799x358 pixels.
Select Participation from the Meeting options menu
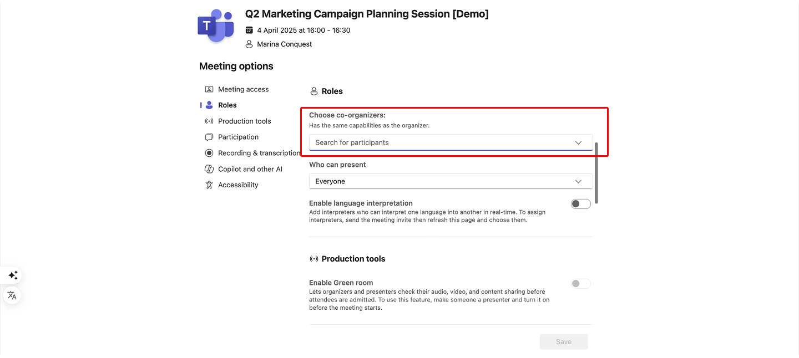coord(239,137)
